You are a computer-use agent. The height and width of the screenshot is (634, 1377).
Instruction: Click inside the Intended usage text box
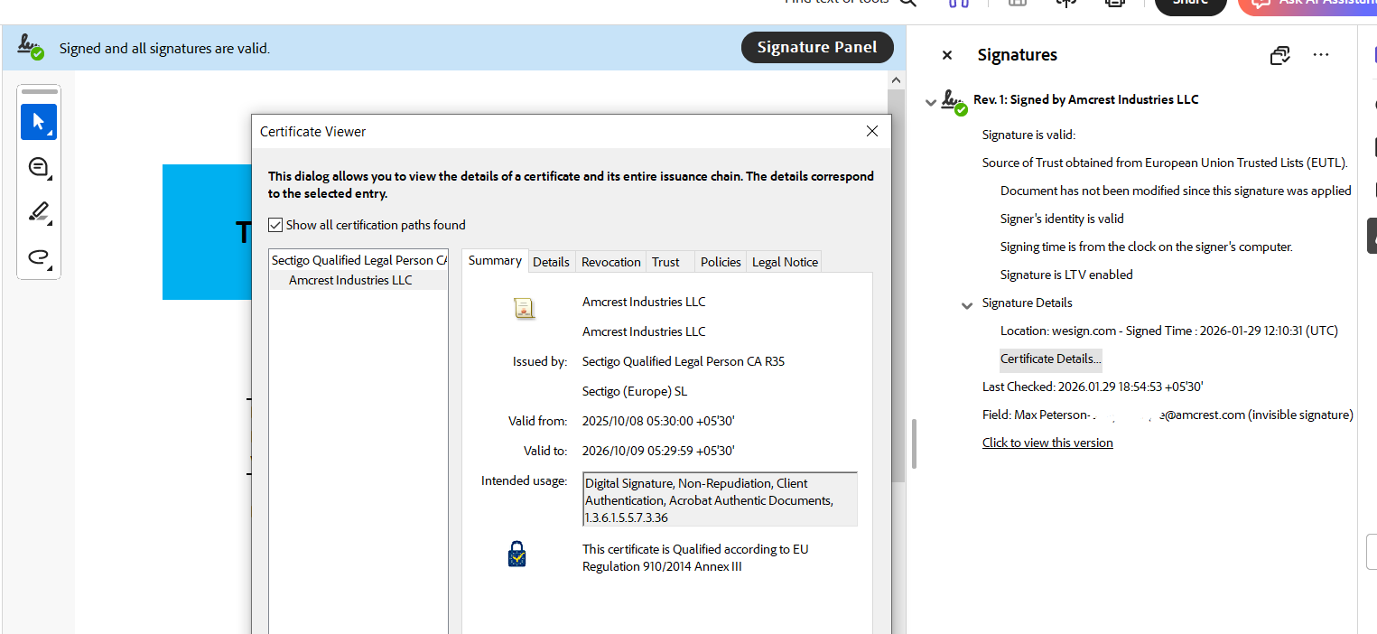pos(720,499)
